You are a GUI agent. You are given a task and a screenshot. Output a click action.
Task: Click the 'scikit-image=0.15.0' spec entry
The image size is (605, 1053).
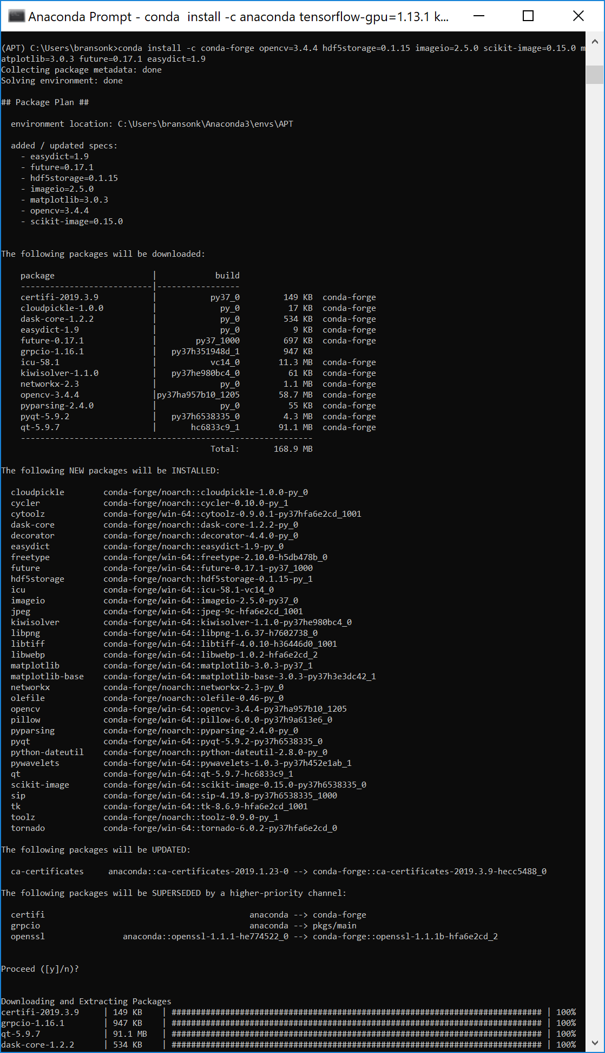pos(76,222)
